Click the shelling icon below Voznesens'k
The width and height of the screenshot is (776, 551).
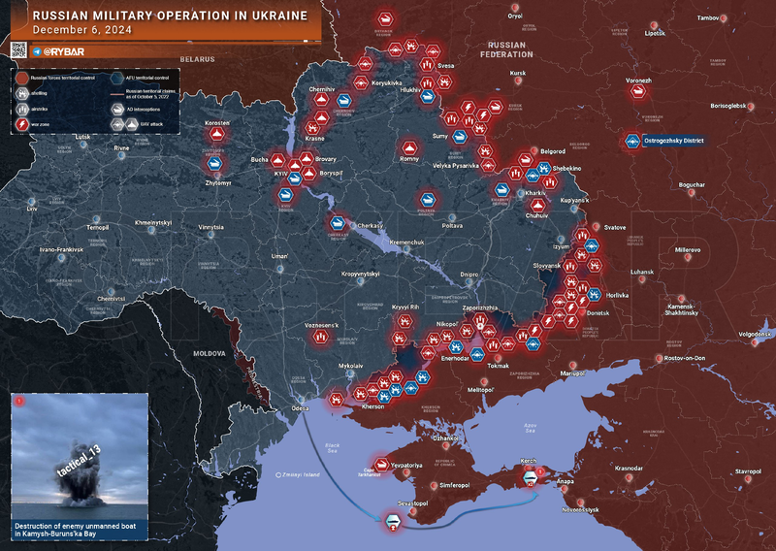click(x=321, y=336)
